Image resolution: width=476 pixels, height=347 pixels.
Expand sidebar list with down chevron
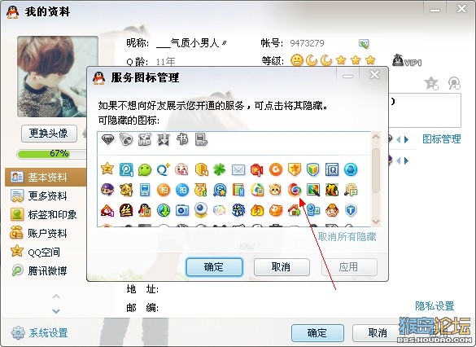point(56,311)
